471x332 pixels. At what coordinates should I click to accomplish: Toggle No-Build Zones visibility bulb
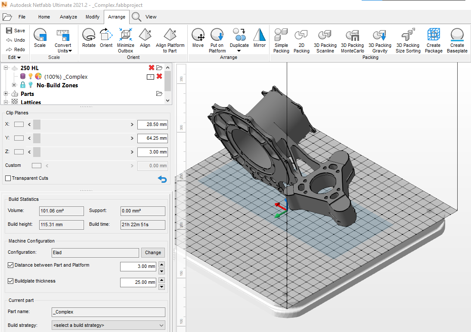click(x=30, y=85)
